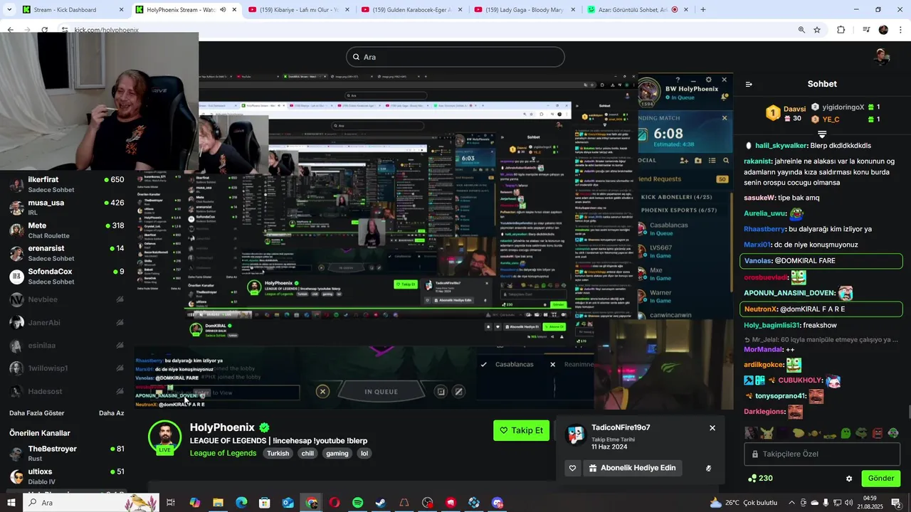The height and width of the screenshot is (512, 911).
Task: Bookmark this page with star icon
Action: click(x=817, y=30)
